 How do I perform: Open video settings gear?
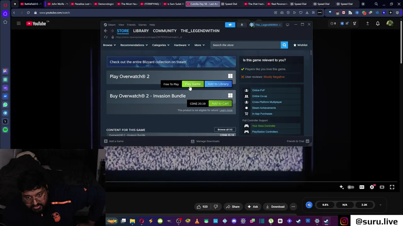coord(372,187)
